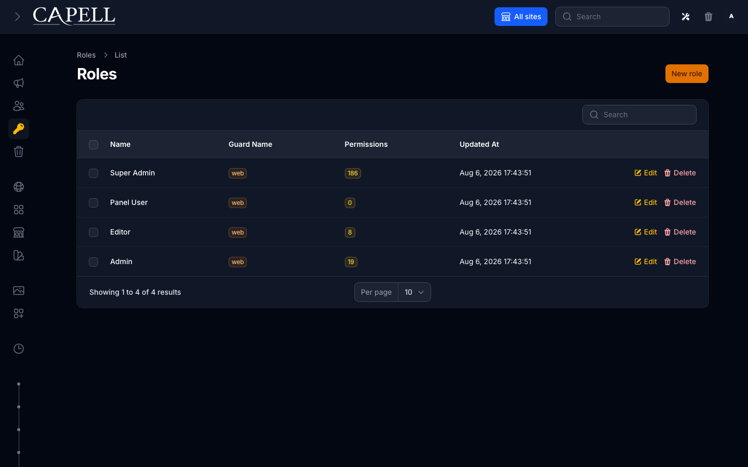Open the storefront sidebar icon
The width and height of the screenshot is (748, 467).
[19, 232]
